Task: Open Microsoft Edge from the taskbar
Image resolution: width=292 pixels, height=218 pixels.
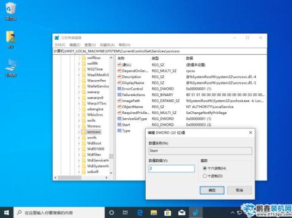Action: [140, 213]
